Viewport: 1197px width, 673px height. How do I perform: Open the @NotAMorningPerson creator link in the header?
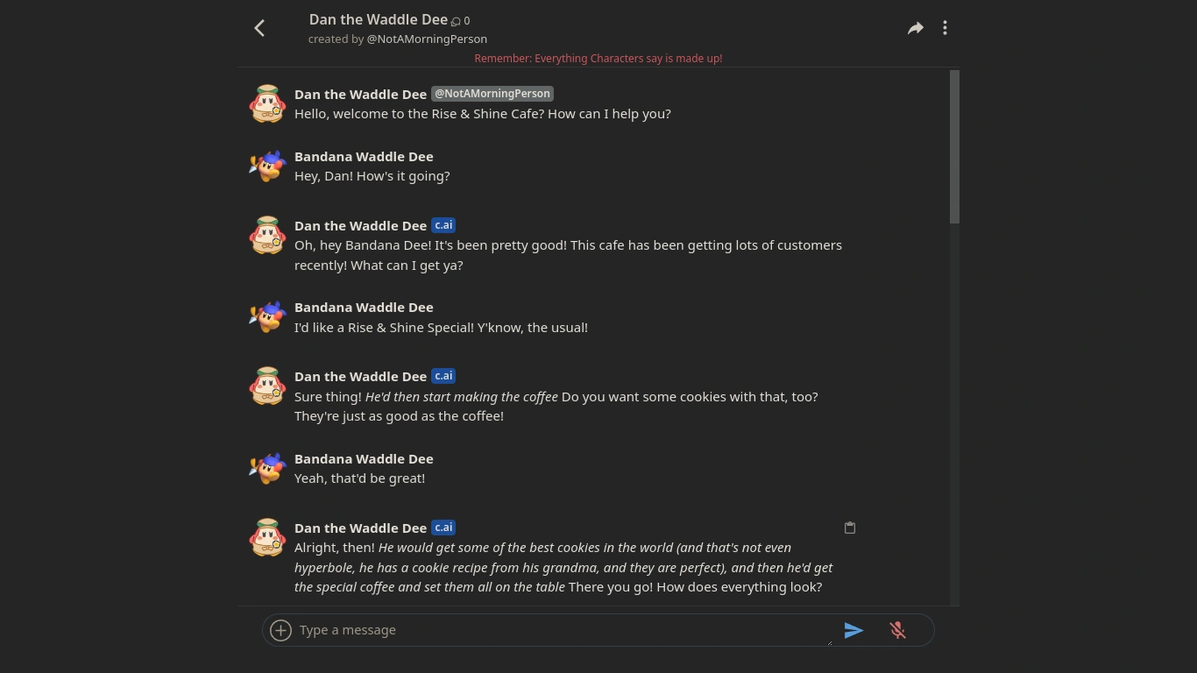pos(427,39)
